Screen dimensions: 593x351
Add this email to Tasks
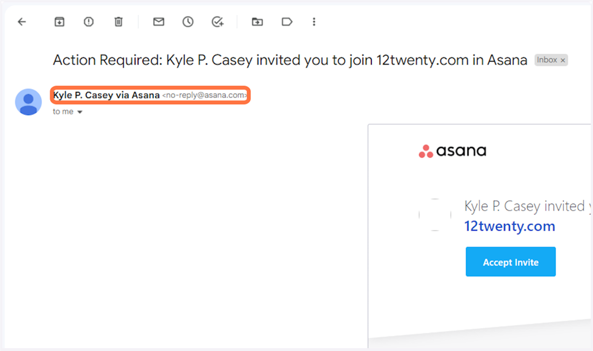217,22
